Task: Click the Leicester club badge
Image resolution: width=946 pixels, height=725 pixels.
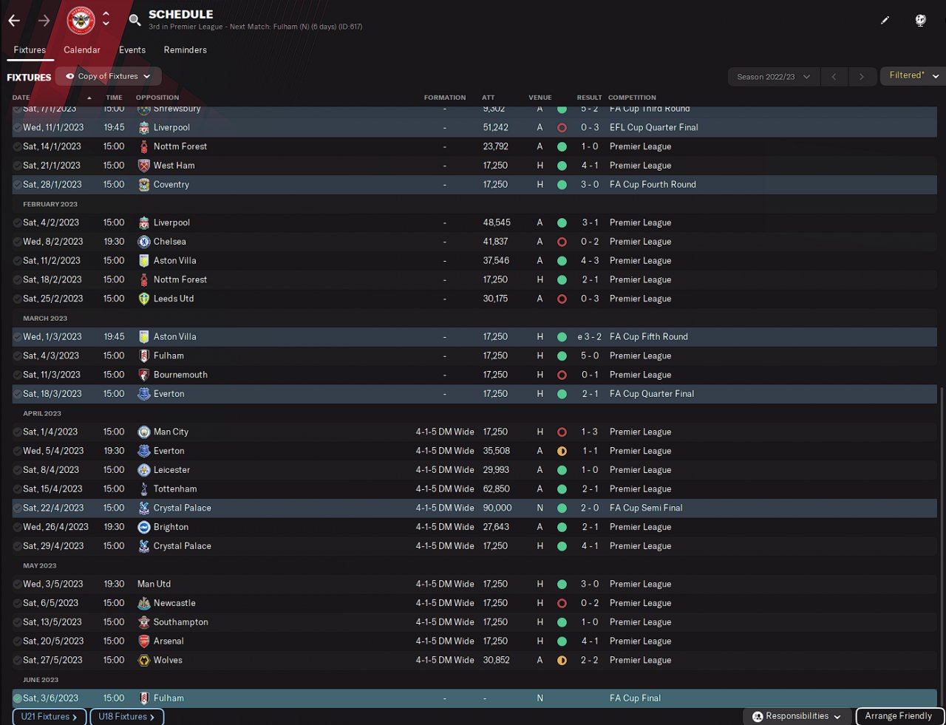Action: [x=144, y=470]
